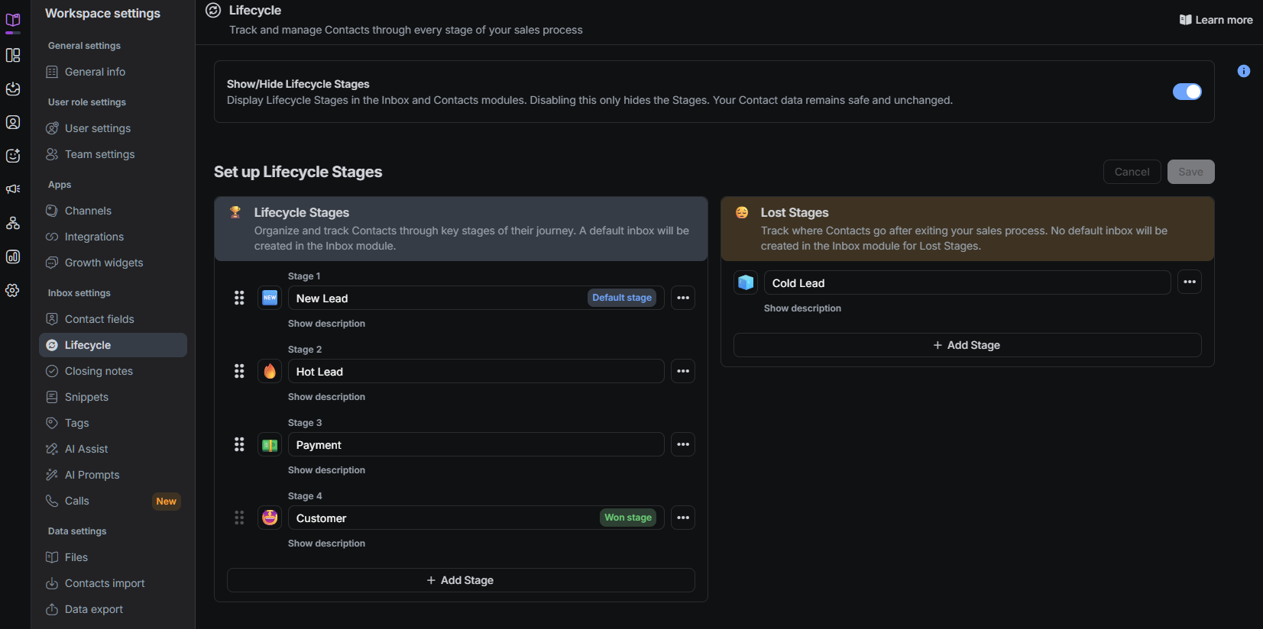Screen dimensions: 1263x629
Task: Open AI Assist settings
Action: tap(113, 449)
